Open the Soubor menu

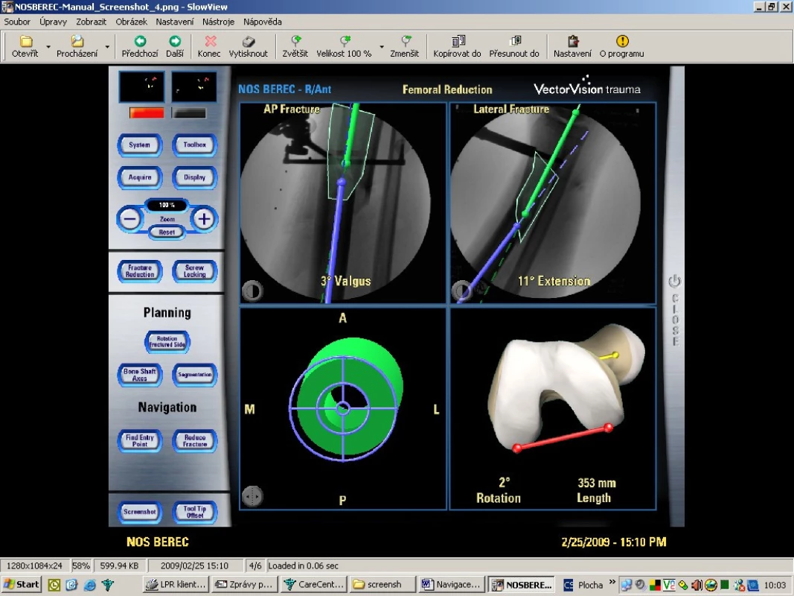coord(17,22)
